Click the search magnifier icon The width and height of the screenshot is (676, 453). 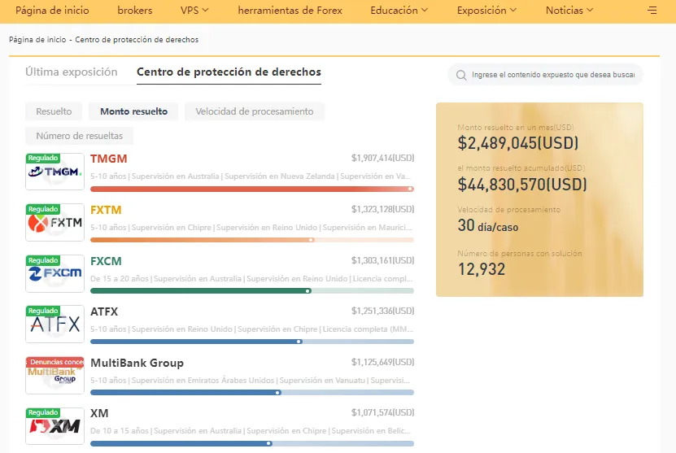pos(461,75)
